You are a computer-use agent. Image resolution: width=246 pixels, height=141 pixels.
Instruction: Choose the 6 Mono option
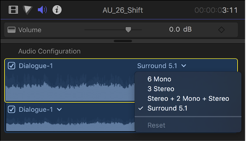[x=159, y=79]
